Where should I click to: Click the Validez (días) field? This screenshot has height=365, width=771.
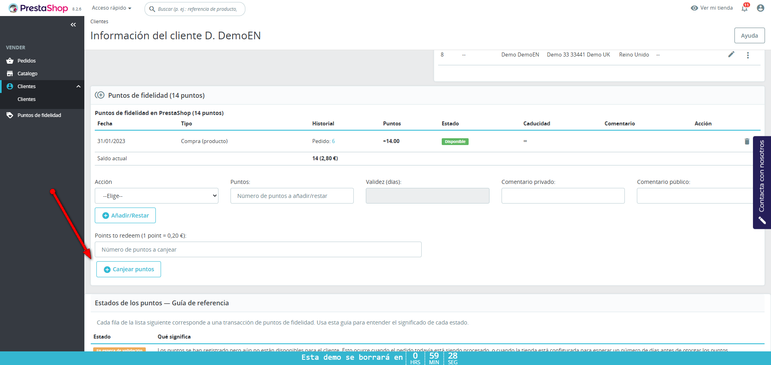click(x=428, y=196)
